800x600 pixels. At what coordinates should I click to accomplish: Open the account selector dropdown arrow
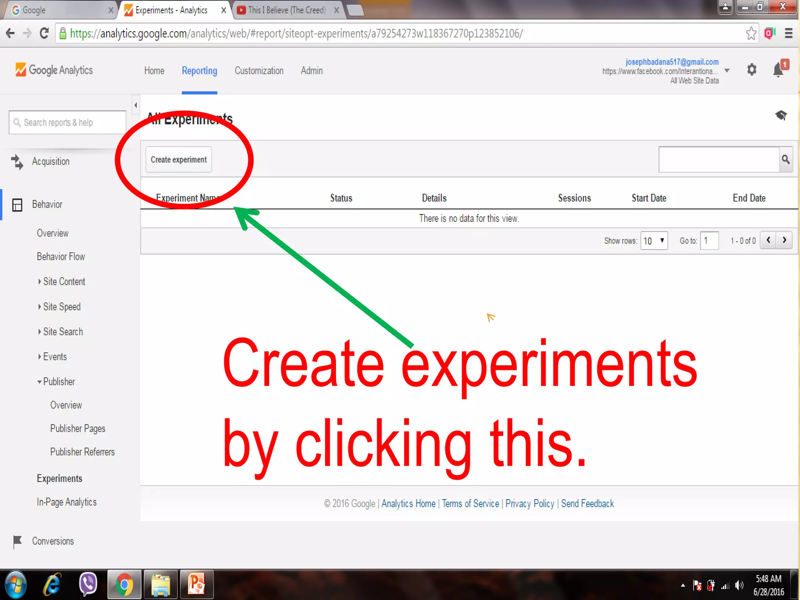727,71
